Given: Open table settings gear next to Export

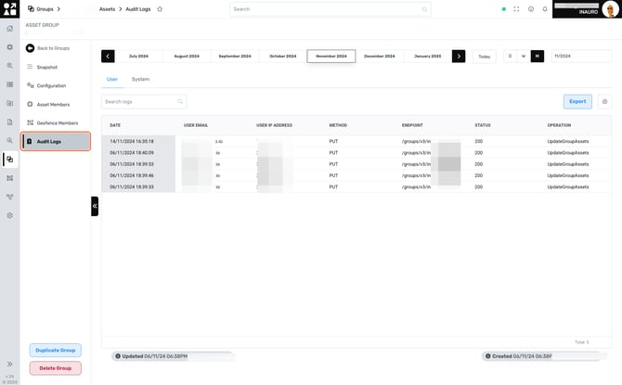Looking at the screenshot, I should coord(604,102).
